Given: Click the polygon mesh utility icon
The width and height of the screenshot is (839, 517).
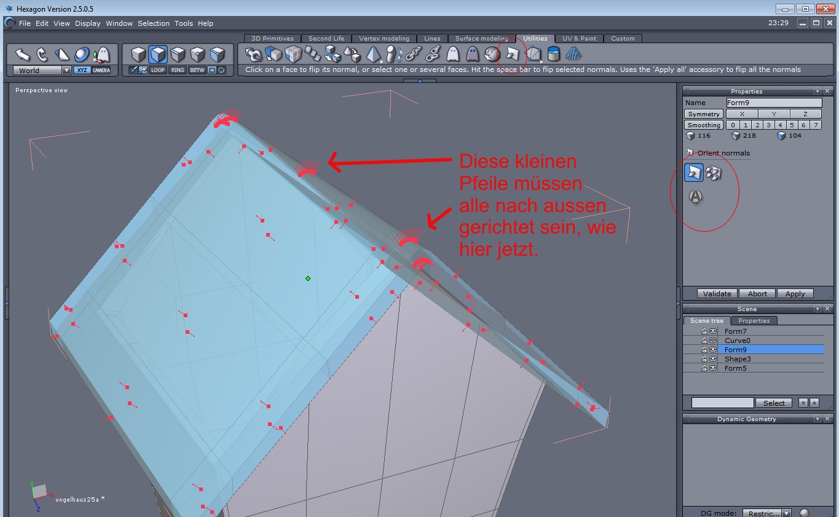Looking at the screenshot, I should pos(533,54).
